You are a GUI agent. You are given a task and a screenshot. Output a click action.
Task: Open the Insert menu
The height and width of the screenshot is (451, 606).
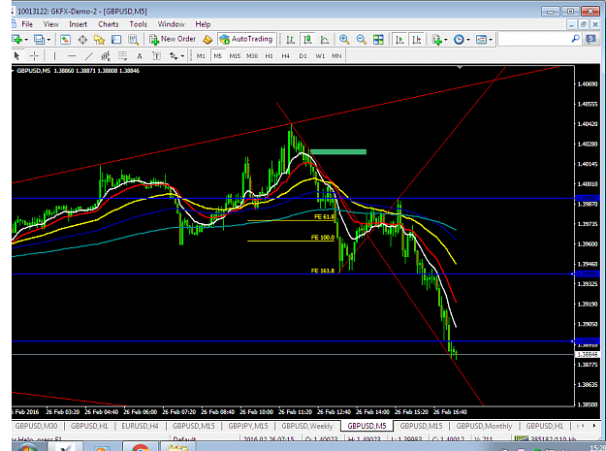[79, 24]
